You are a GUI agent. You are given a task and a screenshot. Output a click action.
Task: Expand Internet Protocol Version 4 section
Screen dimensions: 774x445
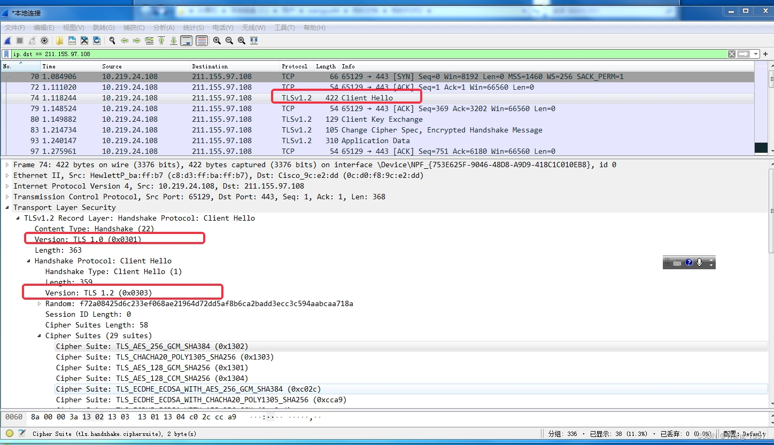[x=7, y=186]
